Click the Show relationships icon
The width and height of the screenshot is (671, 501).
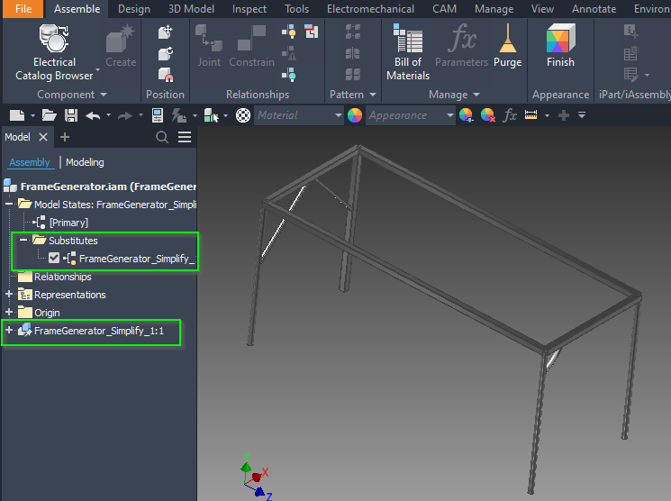289,32
